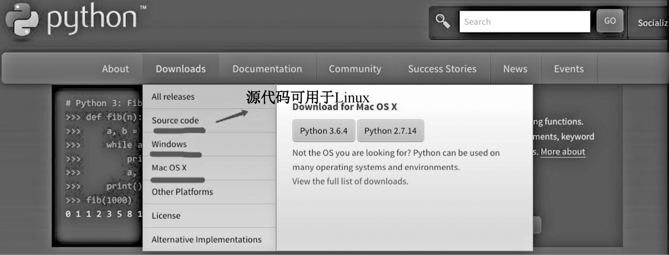Choose All releases from Downloads menu

(x=173, y=97)
